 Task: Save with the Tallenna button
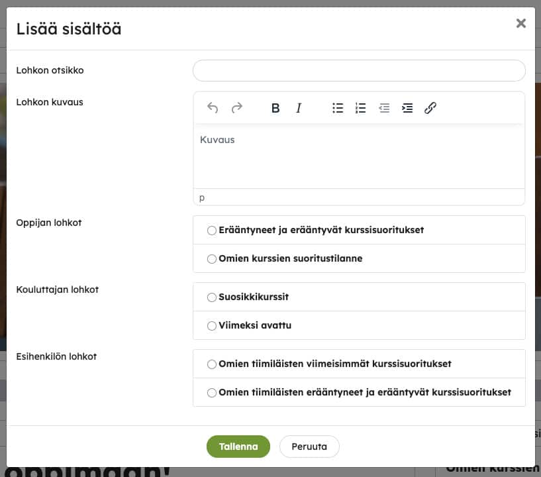pos(238,447)
